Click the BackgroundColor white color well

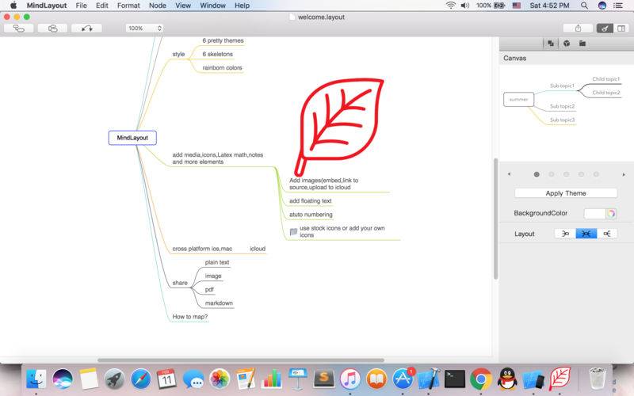click(594, 213)
